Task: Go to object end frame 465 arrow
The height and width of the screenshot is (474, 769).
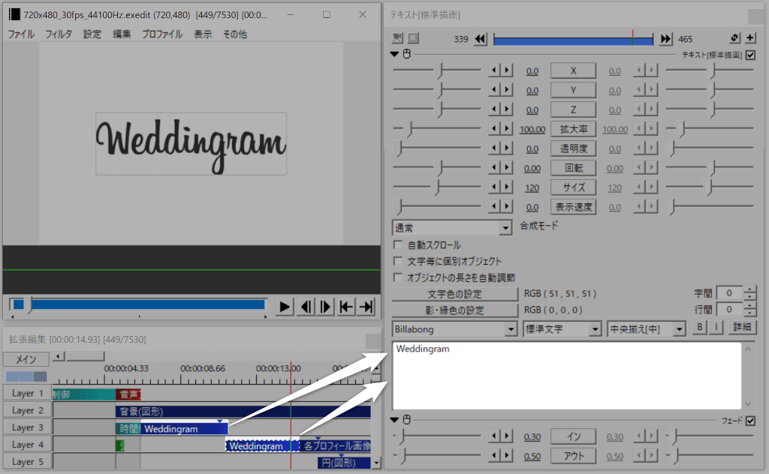Action: click(x=665, y=39)
